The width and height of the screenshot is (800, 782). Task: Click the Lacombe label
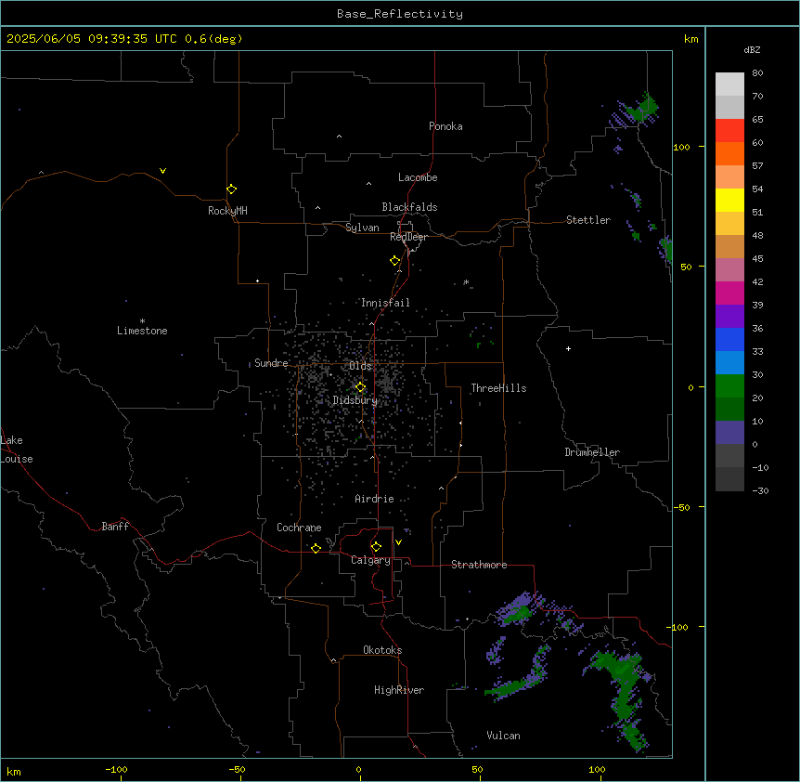tap(418, 177)
